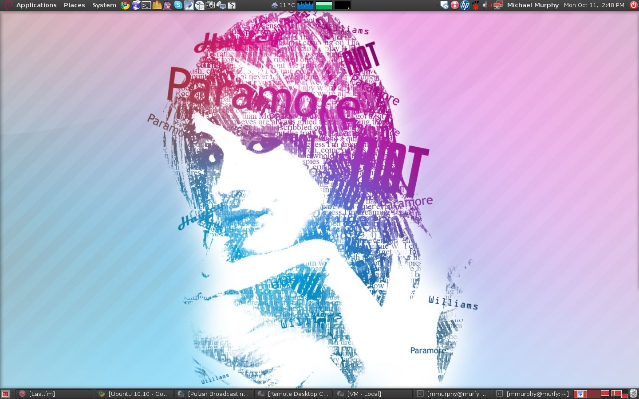Click the arrow document launcher icon
639x399 pixels.
click(232, 5)
